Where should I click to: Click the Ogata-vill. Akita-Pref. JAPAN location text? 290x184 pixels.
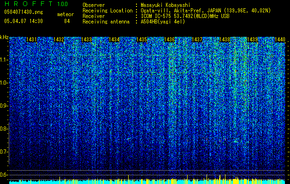[206, 11]
